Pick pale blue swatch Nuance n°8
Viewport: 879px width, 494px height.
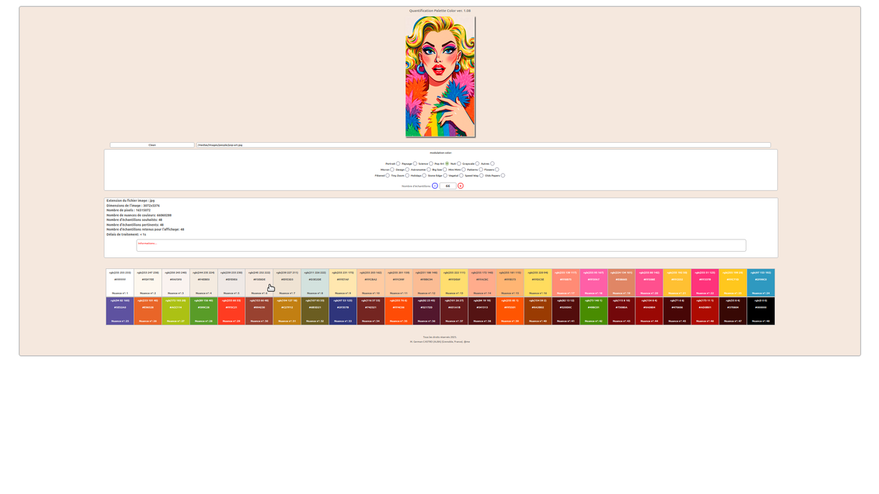315,283
